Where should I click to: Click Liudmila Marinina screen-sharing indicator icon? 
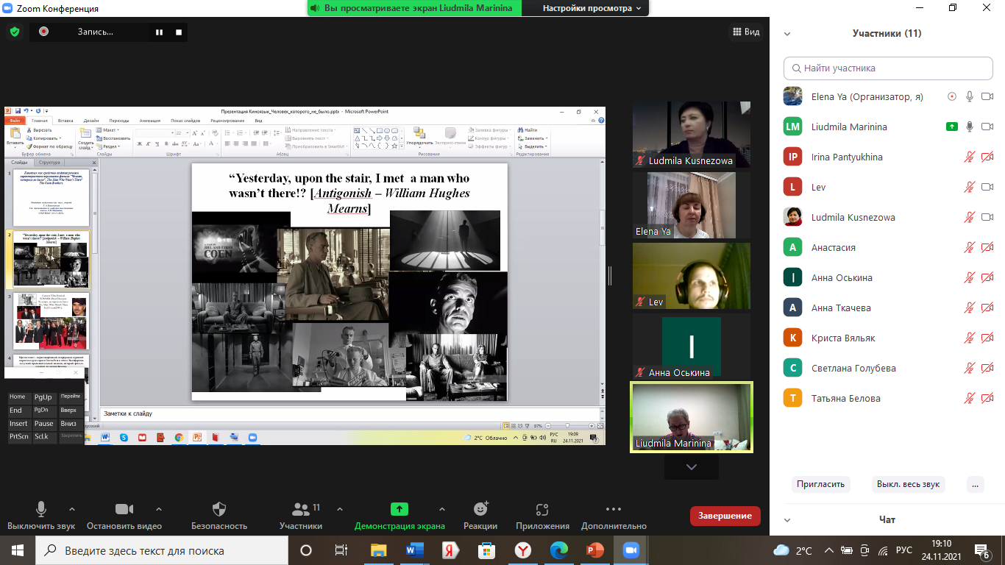[x=952, y=127]
